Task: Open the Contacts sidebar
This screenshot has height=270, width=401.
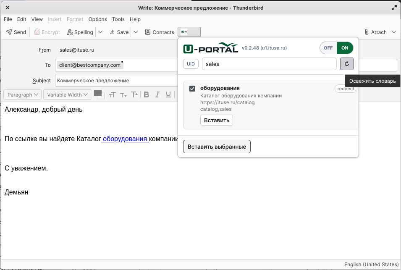Action: 160,32
